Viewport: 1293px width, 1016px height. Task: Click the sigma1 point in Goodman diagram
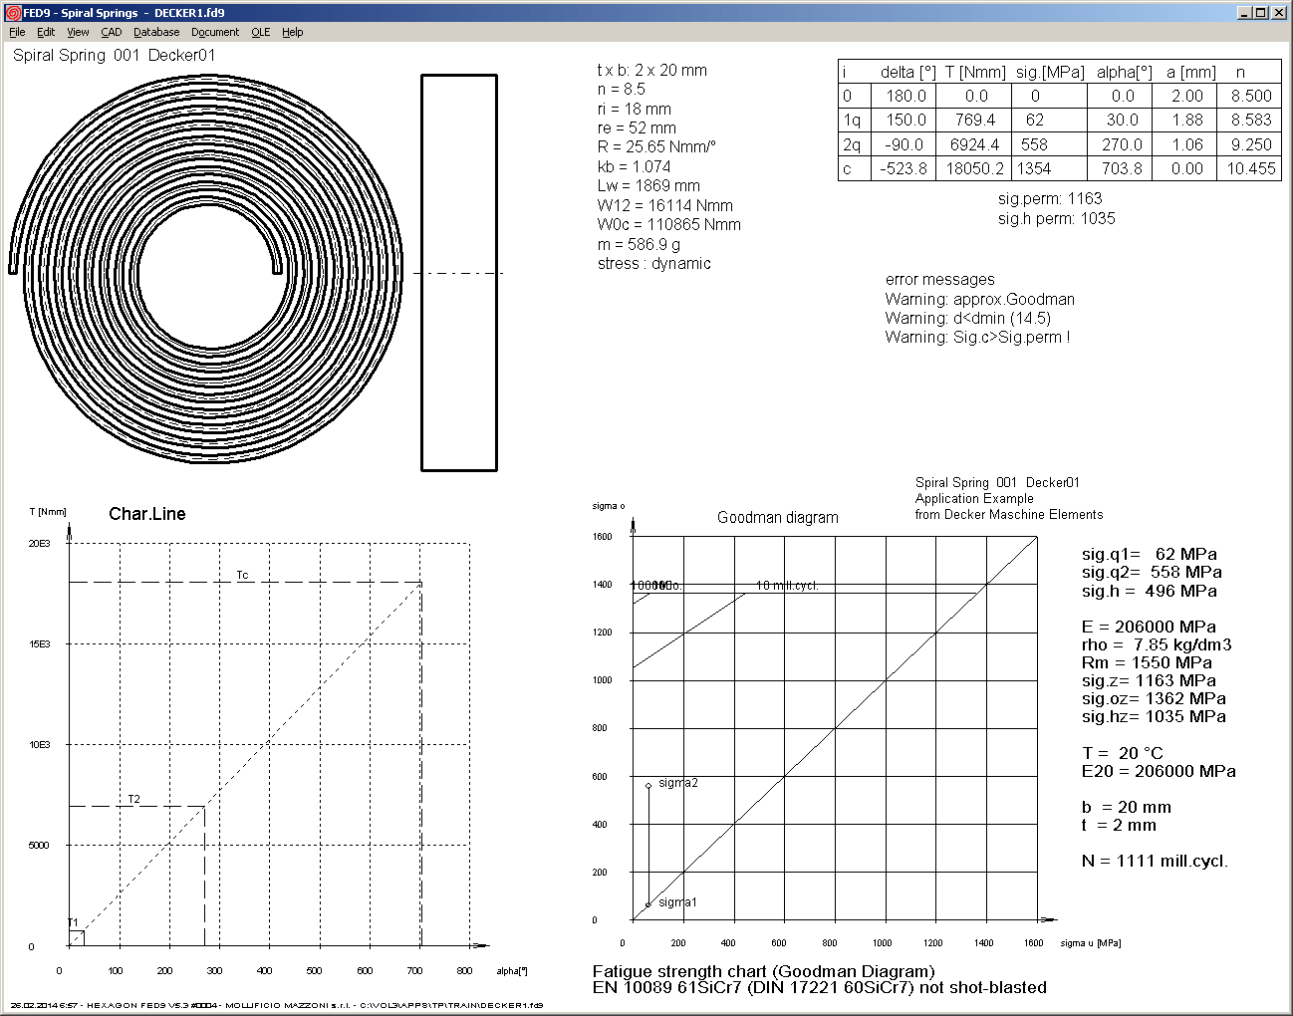point(648,904)
